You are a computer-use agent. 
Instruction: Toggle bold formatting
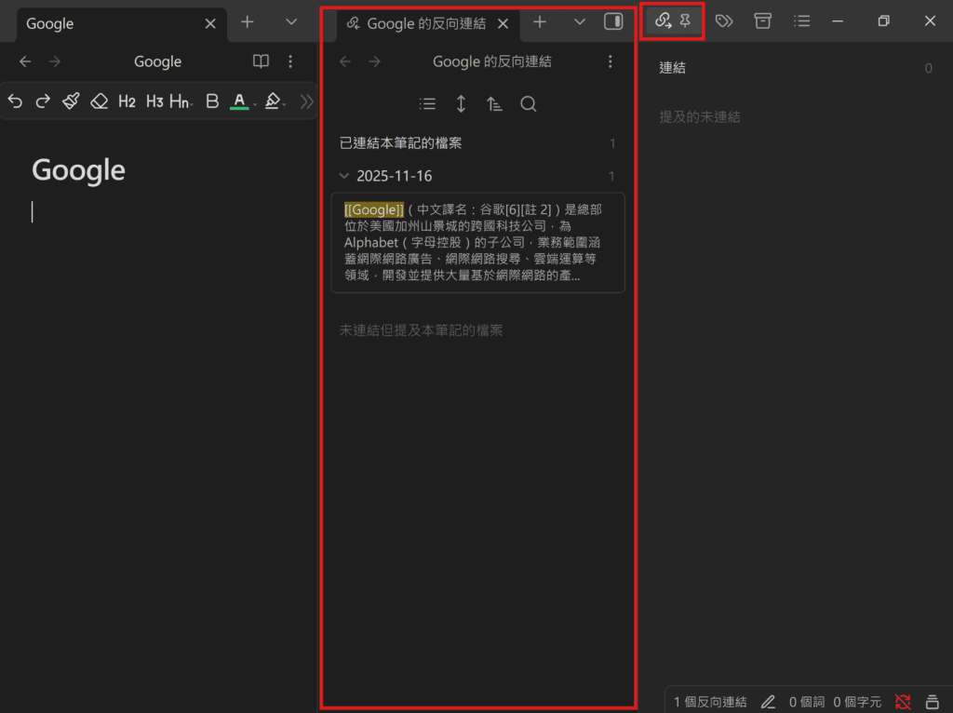[211, 101]
